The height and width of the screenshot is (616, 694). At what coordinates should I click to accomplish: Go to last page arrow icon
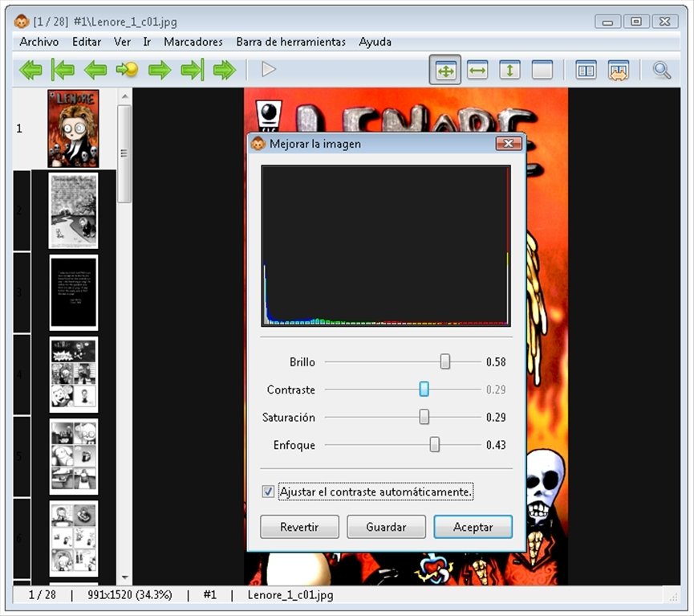tap(193, 70)
